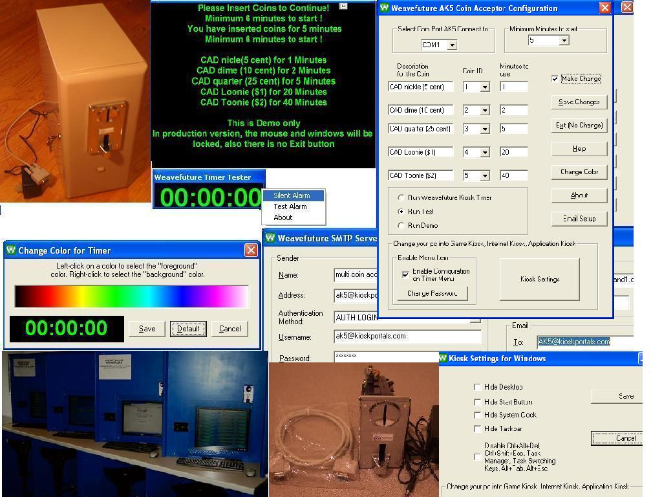
Task: Check the Hide Desktop option
Action: pos(476,386)
